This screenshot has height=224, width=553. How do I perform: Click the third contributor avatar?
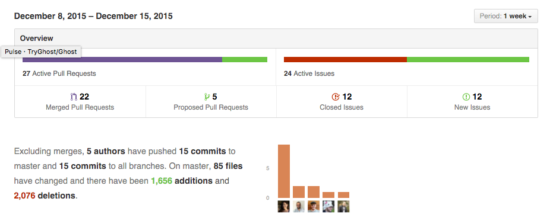pyautogui.click(x=314, y=206)
